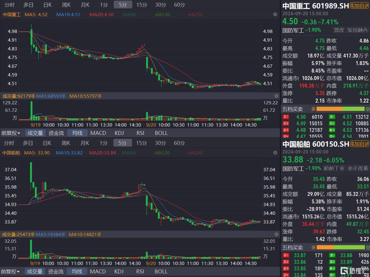Select 15分 interval for 中国重工 chart
Viewport: 370px width, 277px height.
[142, 5]
